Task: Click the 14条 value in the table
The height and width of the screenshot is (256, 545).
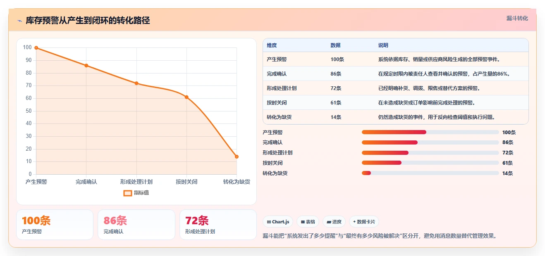Action: [x=336, y=117]
